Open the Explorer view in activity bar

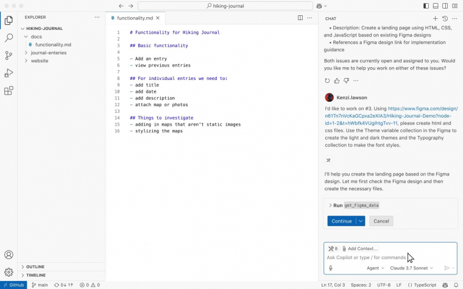click(9, 20)
